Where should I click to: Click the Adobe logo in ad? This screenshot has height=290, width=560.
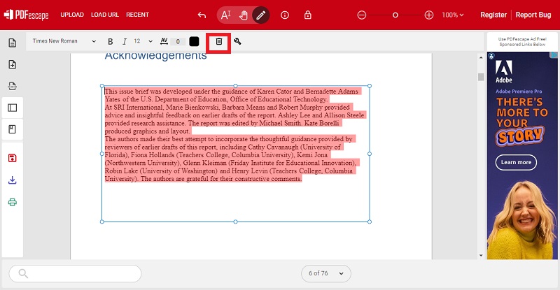coord(503,71)
